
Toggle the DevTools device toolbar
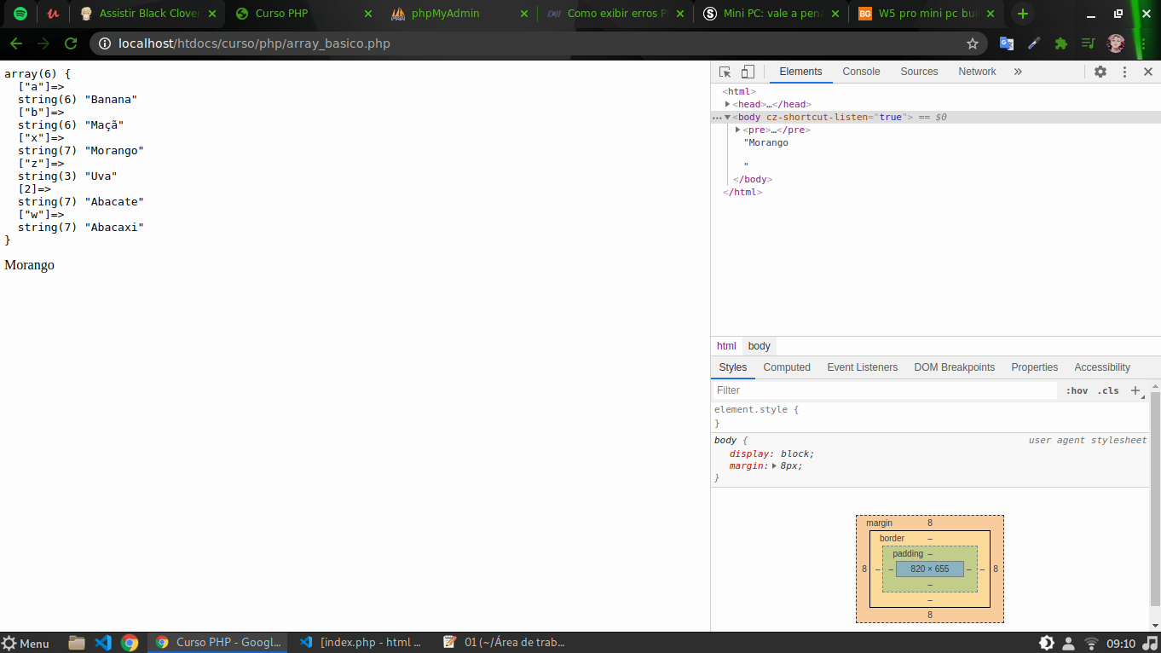(x=748, y=72)
